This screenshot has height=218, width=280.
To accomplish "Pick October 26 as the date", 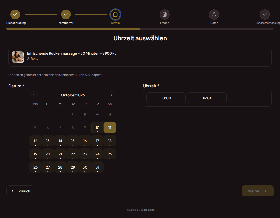I will point(35,167).
